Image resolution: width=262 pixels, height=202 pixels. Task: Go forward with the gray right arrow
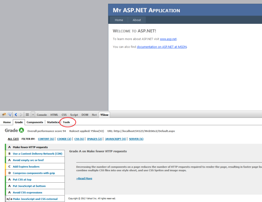click(x=21, y=115)
